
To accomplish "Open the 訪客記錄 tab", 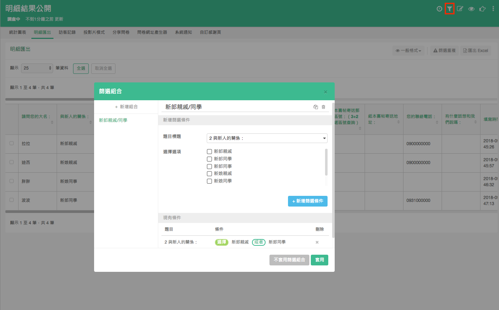I will pos(67,32).
